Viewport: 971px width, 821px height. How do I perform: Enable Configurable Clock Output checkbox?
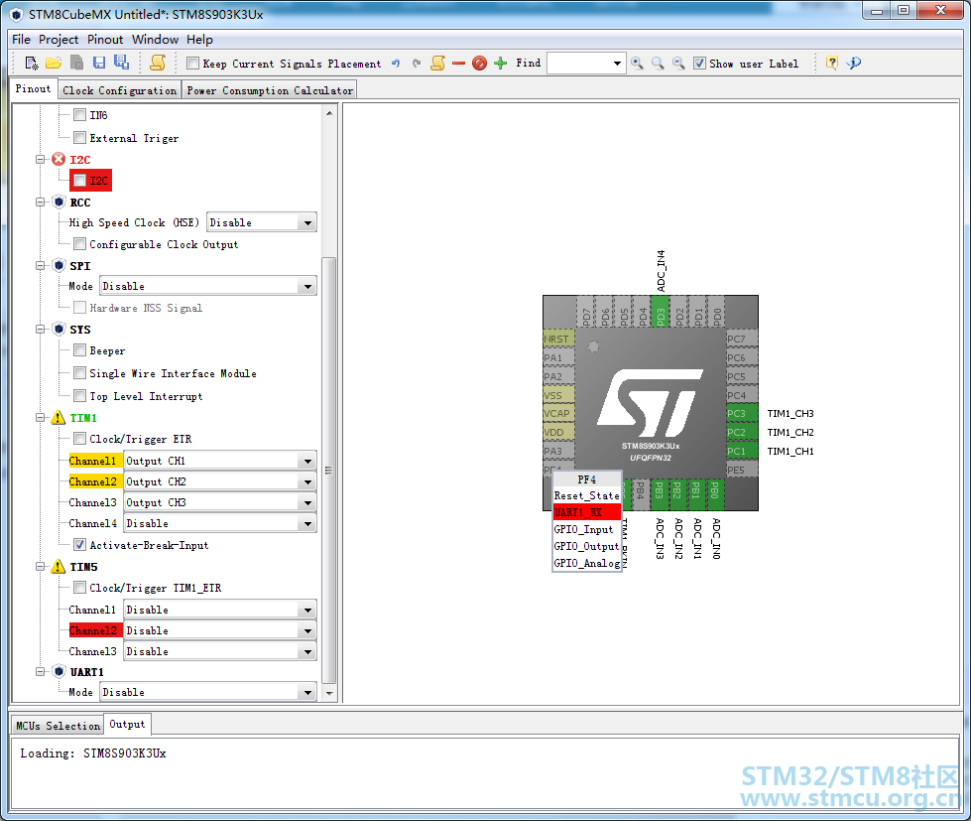pos(80,243)
